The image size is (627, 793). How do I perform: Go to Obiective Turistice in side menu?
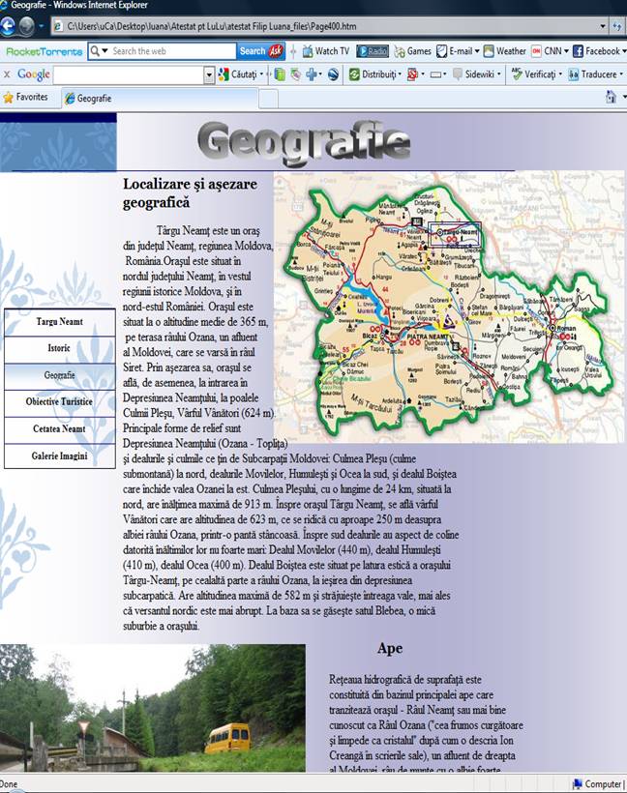[x=59, y=401]
